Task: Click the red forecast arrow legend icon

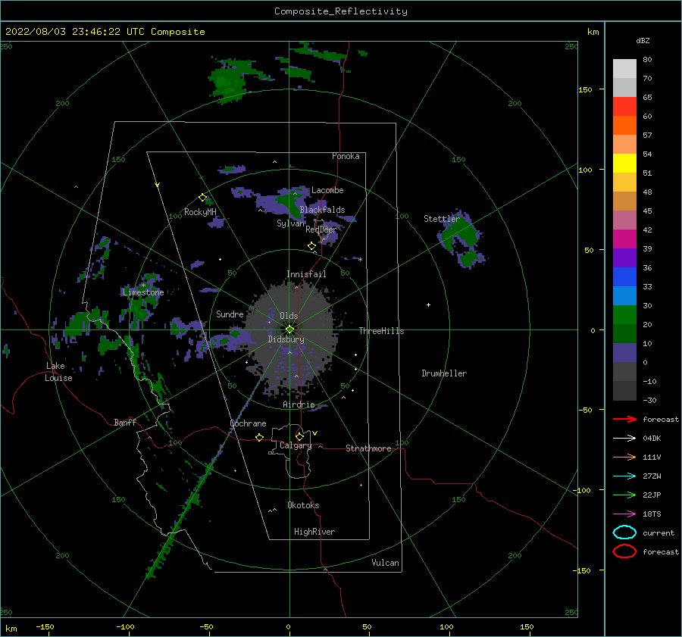Action: (624, 419)
